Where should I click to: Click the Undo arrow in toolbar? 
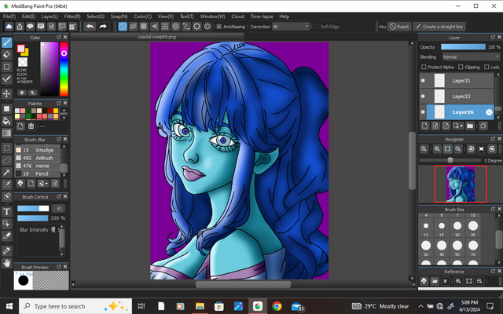click(90, 26)
